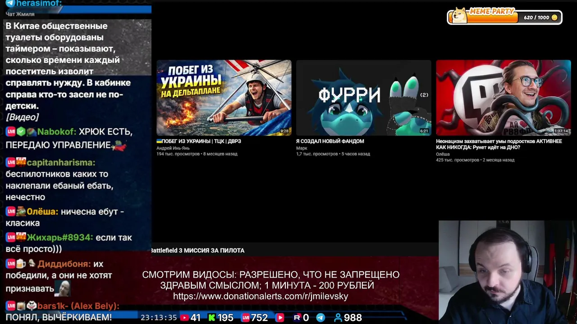Open the ФУРРИ video thumbnail
This screenshot has width=577, height=324.
[x=363, y=98]
